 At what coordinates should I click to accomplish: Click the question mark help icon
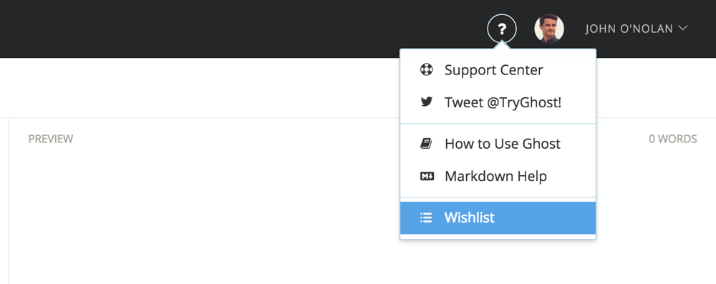point(502,29)
